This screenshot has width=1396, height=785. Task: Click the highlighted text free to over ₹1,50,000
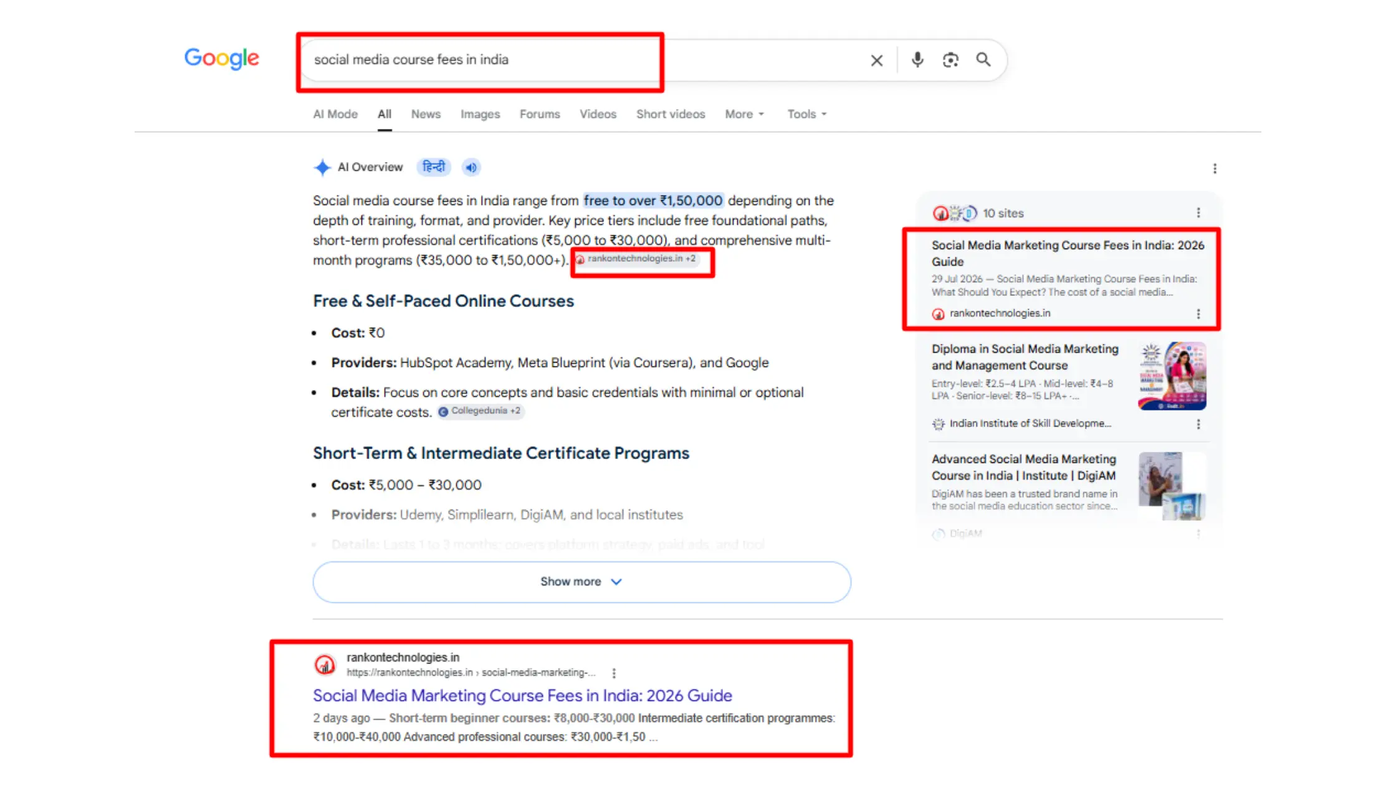pos(653,201)
